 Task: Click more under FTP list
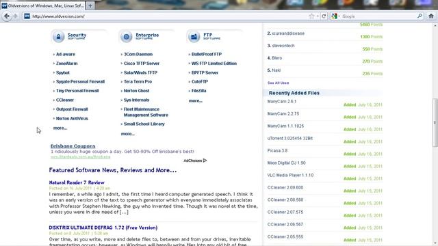196,100
